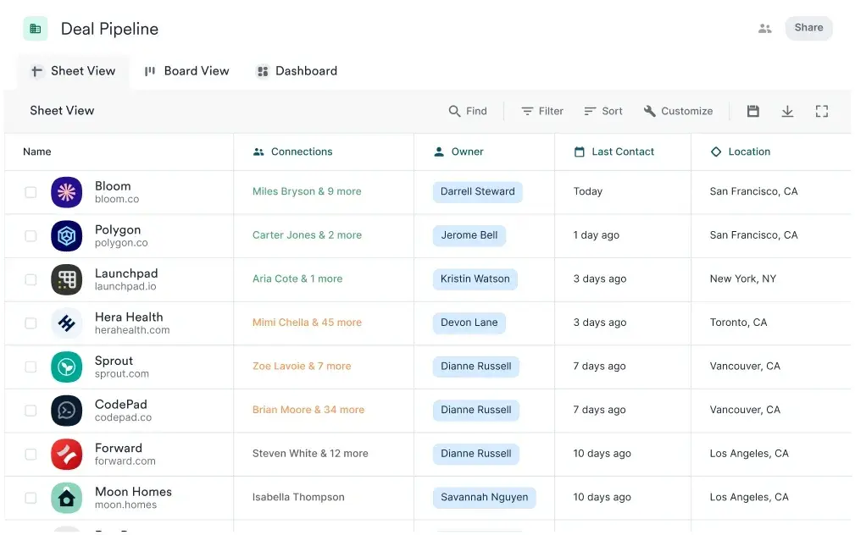Check the Launchpad row checkbox
855x535 pixels.
(x=31, y=279)
